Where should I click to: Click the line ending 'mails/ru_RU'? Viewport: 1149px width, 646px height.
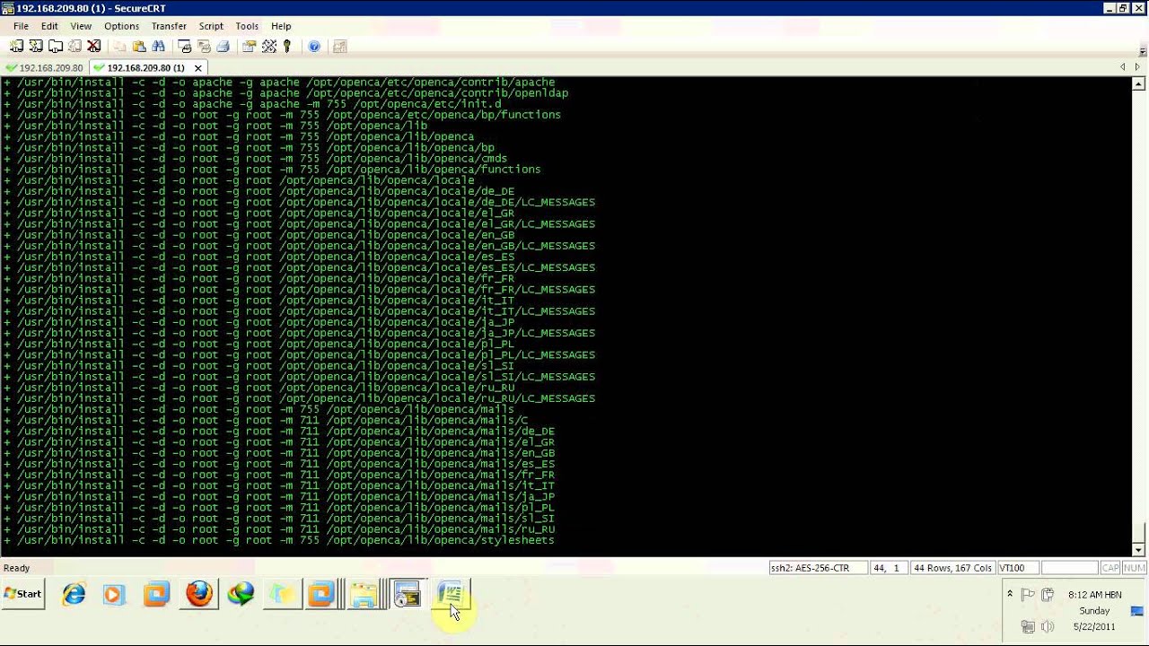click(x=279, y=529)
